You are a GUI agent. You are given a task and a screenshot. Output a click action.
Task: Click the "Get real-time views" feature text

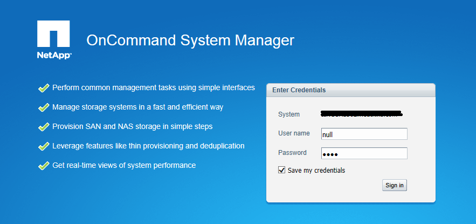point(124,165)
